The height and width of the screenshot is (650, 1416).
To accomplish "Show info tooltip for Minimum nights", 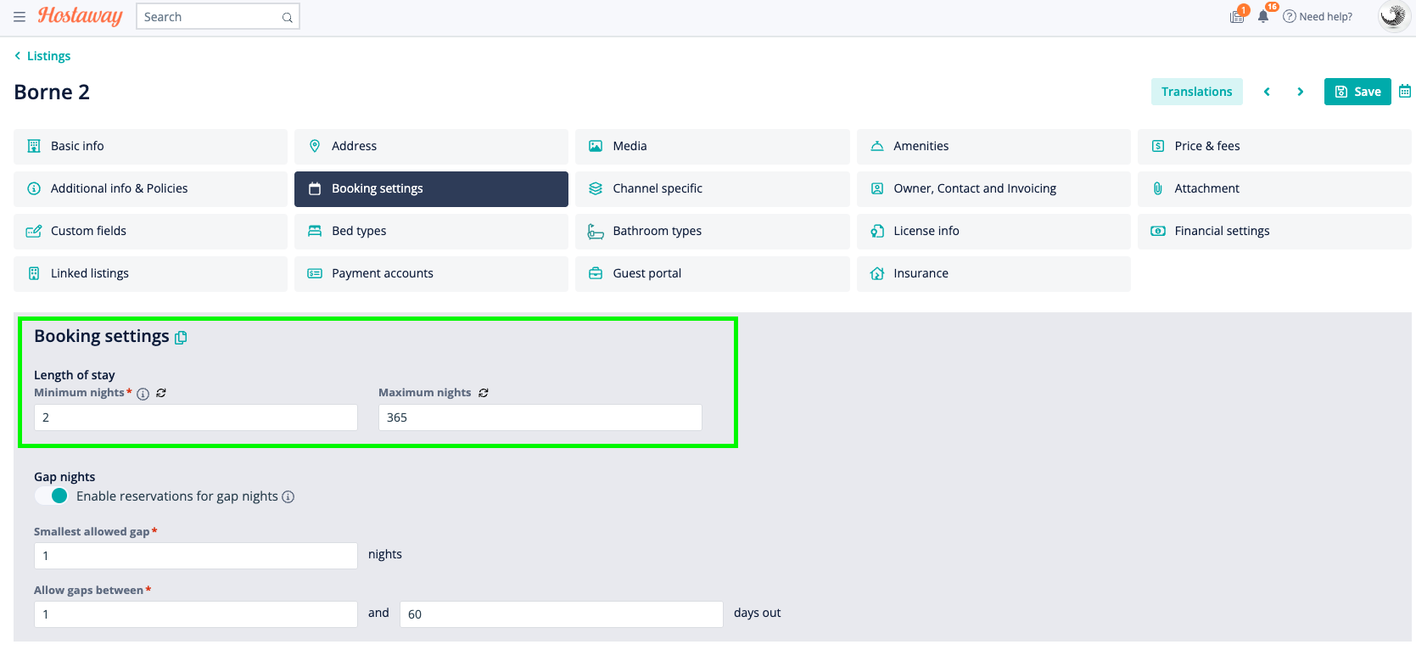I will [x=143, y=394].
